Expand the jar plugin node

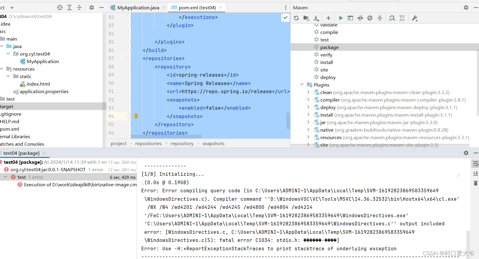click(x=308, y=122)
